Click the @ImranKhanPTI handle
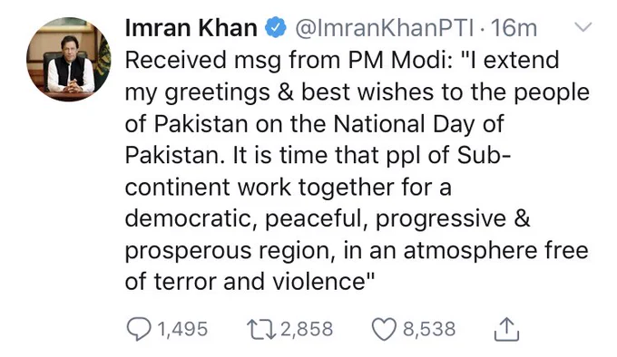Screen dimensions: 617x357 tap(385, 28)
